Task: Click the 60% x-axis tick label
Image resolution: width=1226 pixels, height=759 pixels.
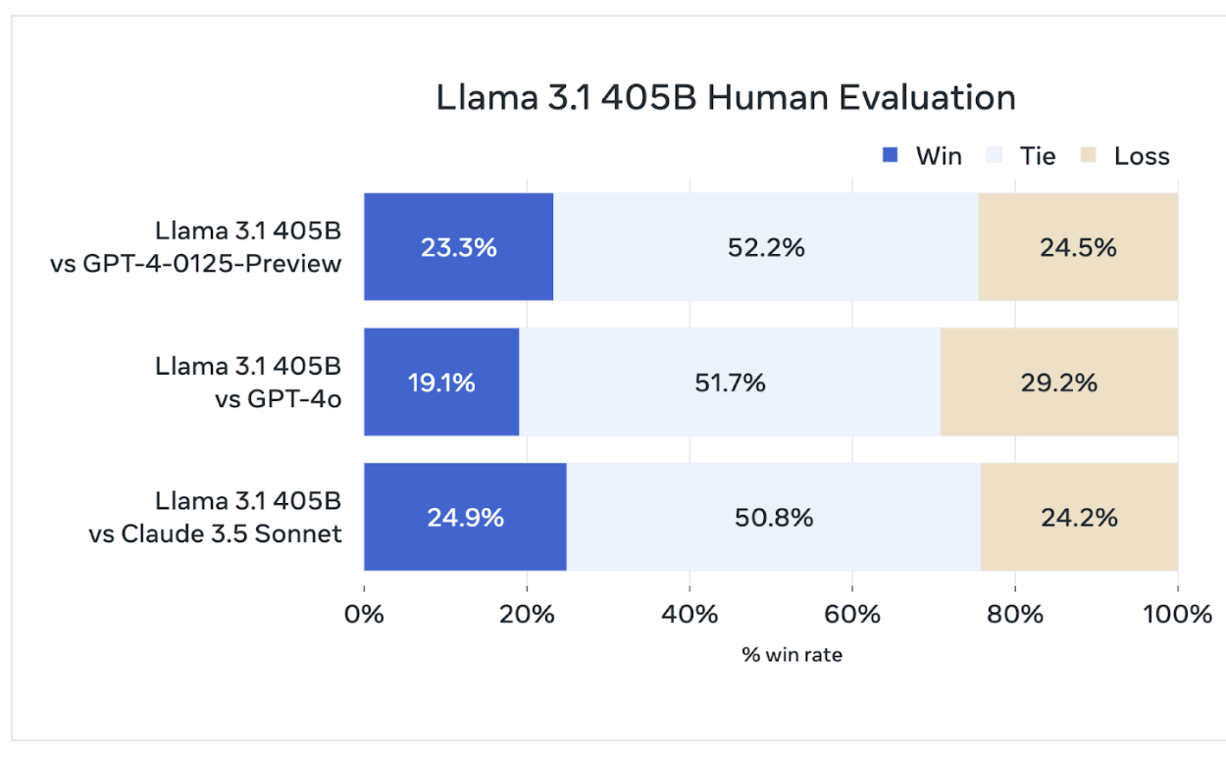Action: (852, 615)
